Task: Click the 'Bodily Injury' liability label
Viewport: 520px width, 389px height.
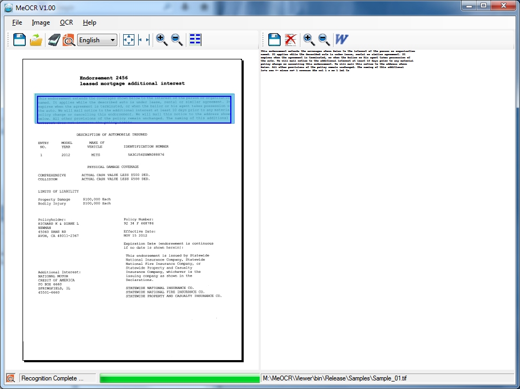Action: [52, 204]
